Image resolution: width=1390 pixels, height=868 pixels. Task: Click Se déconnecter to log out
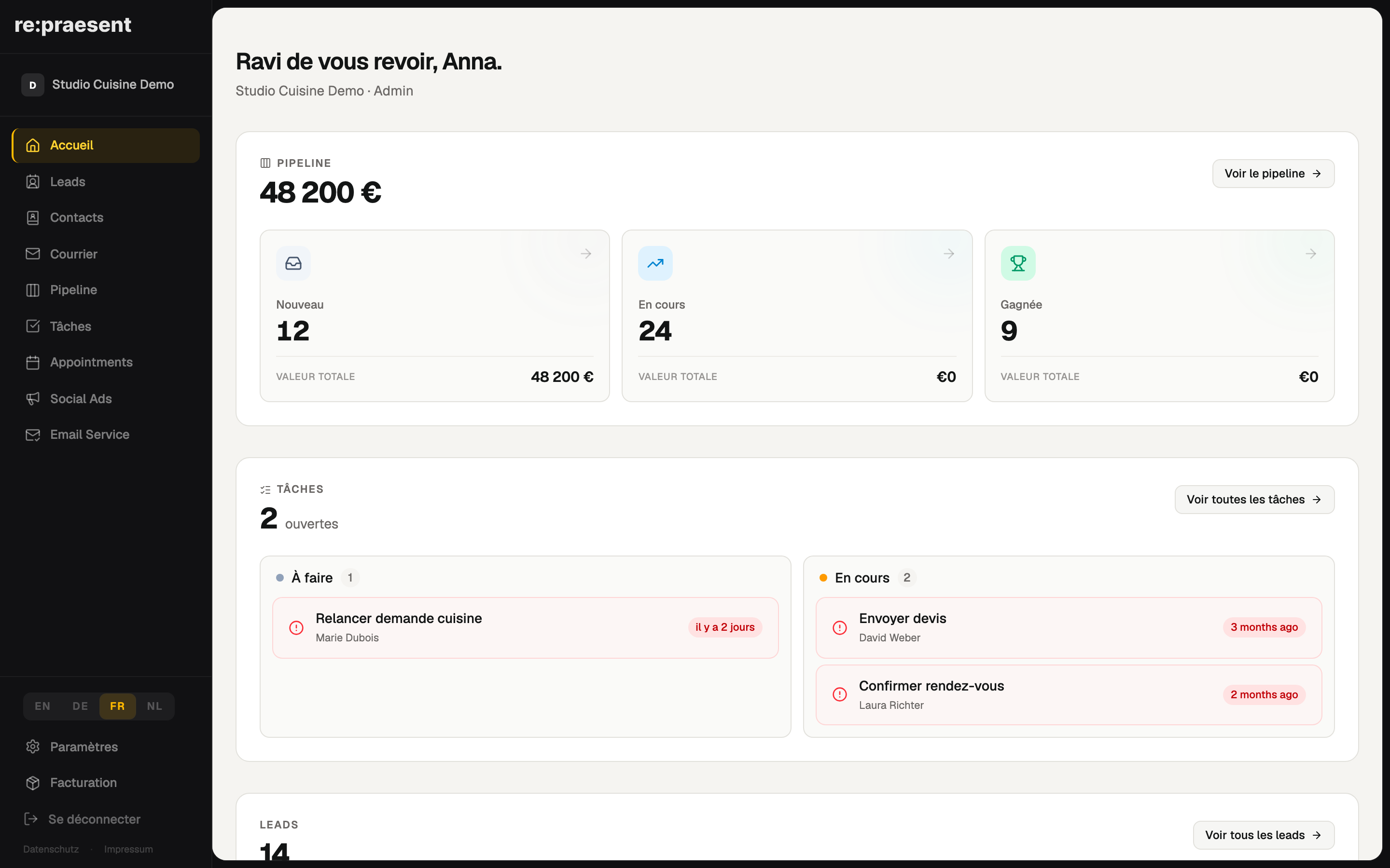click(106, 819)
